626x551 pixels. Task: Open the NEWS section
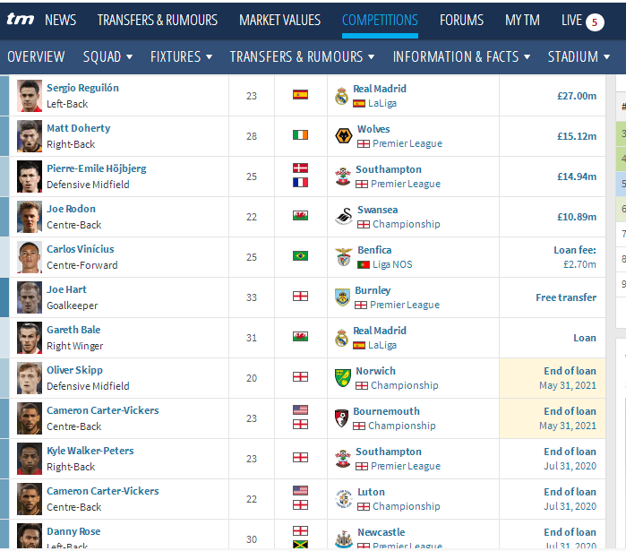pos(60,20)
